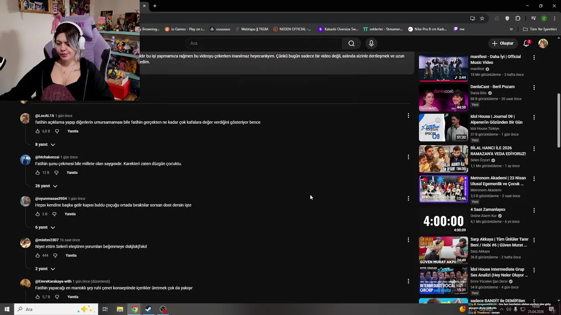Open options menu for @mistsv2307 comment
This screenshot has width=561, height=315.
coord(408,240)
